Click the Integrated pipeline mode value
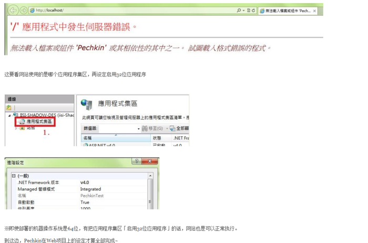Viewport: 368px width, 243px height. pos(90,189)
